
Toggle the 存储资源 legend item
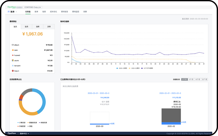(21, 126)
